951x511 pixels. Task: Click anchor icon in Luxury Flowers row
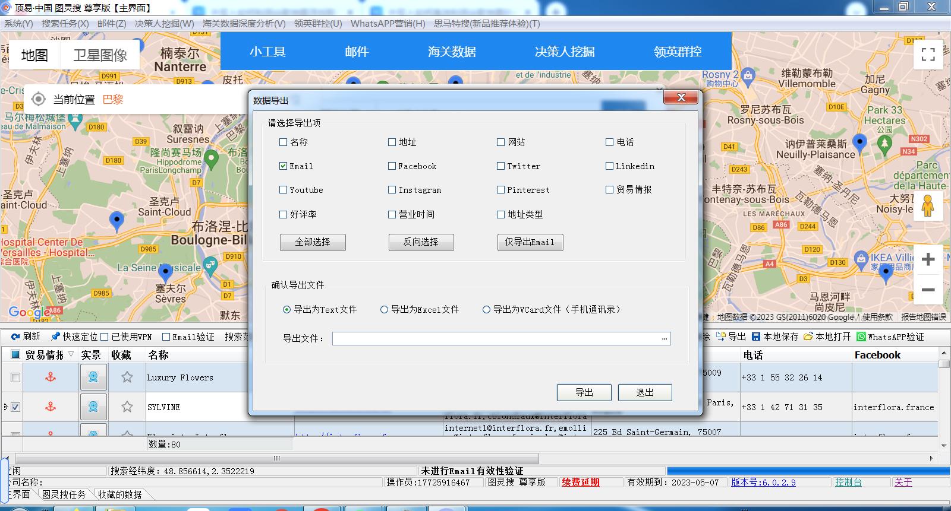pyautogui.click(x=51, y=377)
